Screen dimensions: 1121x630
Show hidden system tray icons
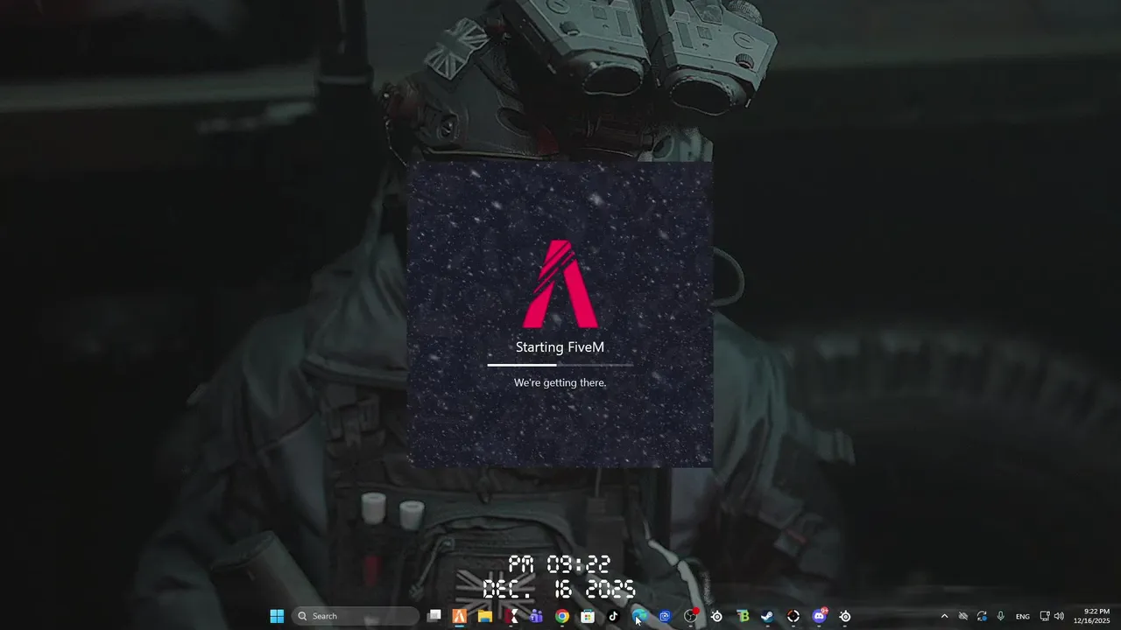pyautogui.click(x=944, y=616)
